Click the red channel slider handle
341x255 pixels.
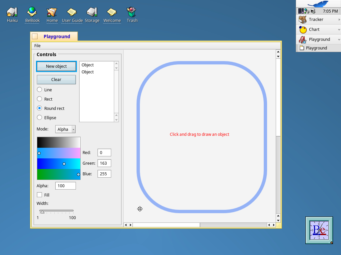pyautogui.click(x=39, y=153)
